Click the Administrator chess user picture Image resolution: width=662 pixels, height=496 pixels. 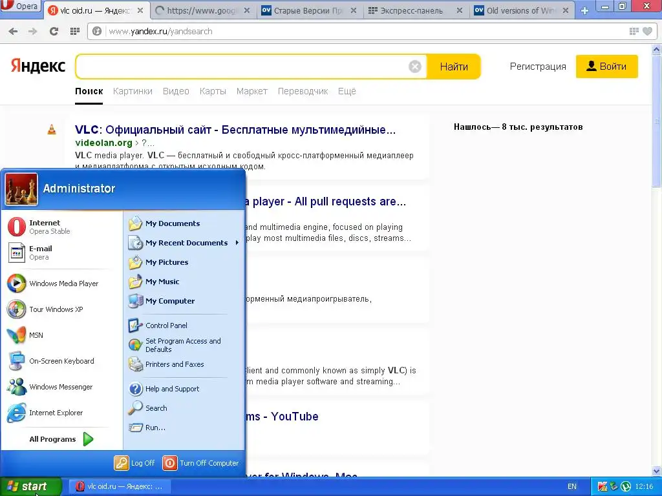[x=21, y=189]
